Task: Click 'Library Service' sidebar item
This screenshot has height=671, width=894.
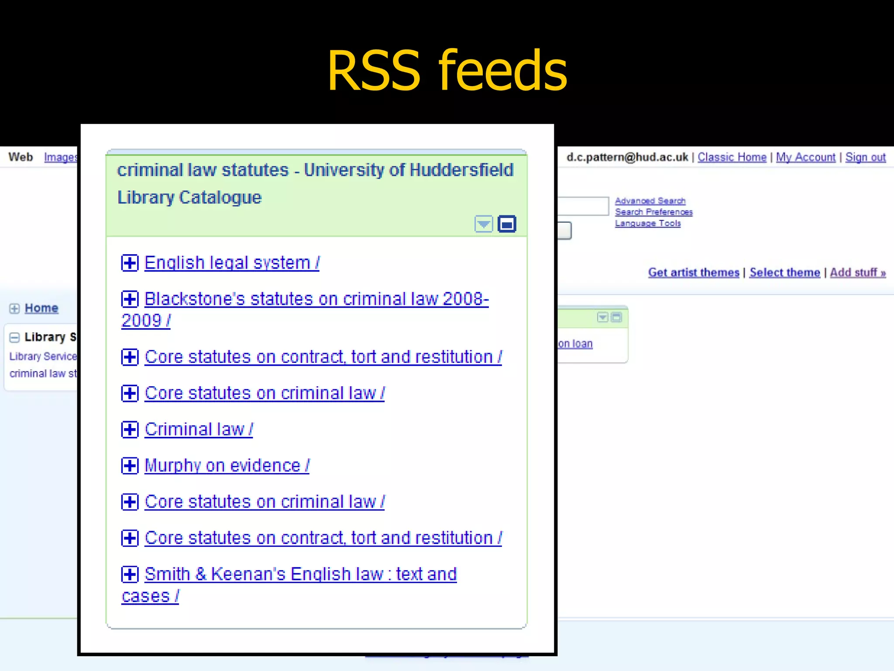Action: (x=43, y=356)
